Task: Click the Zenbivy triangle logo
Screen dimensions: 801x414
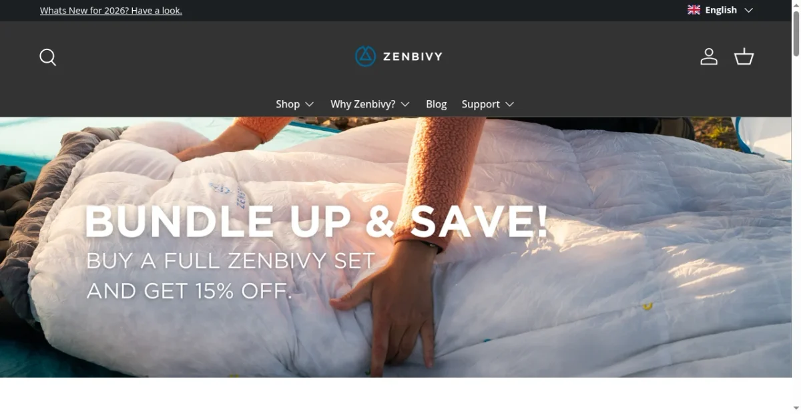Action: tap(365, 56)
